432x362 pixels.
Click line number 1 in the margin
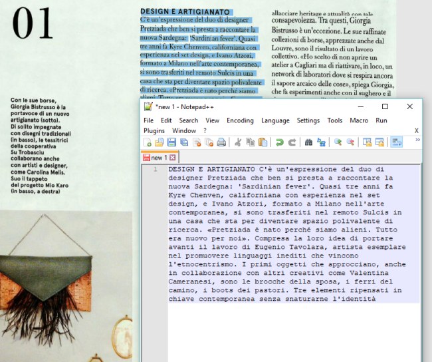click(x=156, y=169)
